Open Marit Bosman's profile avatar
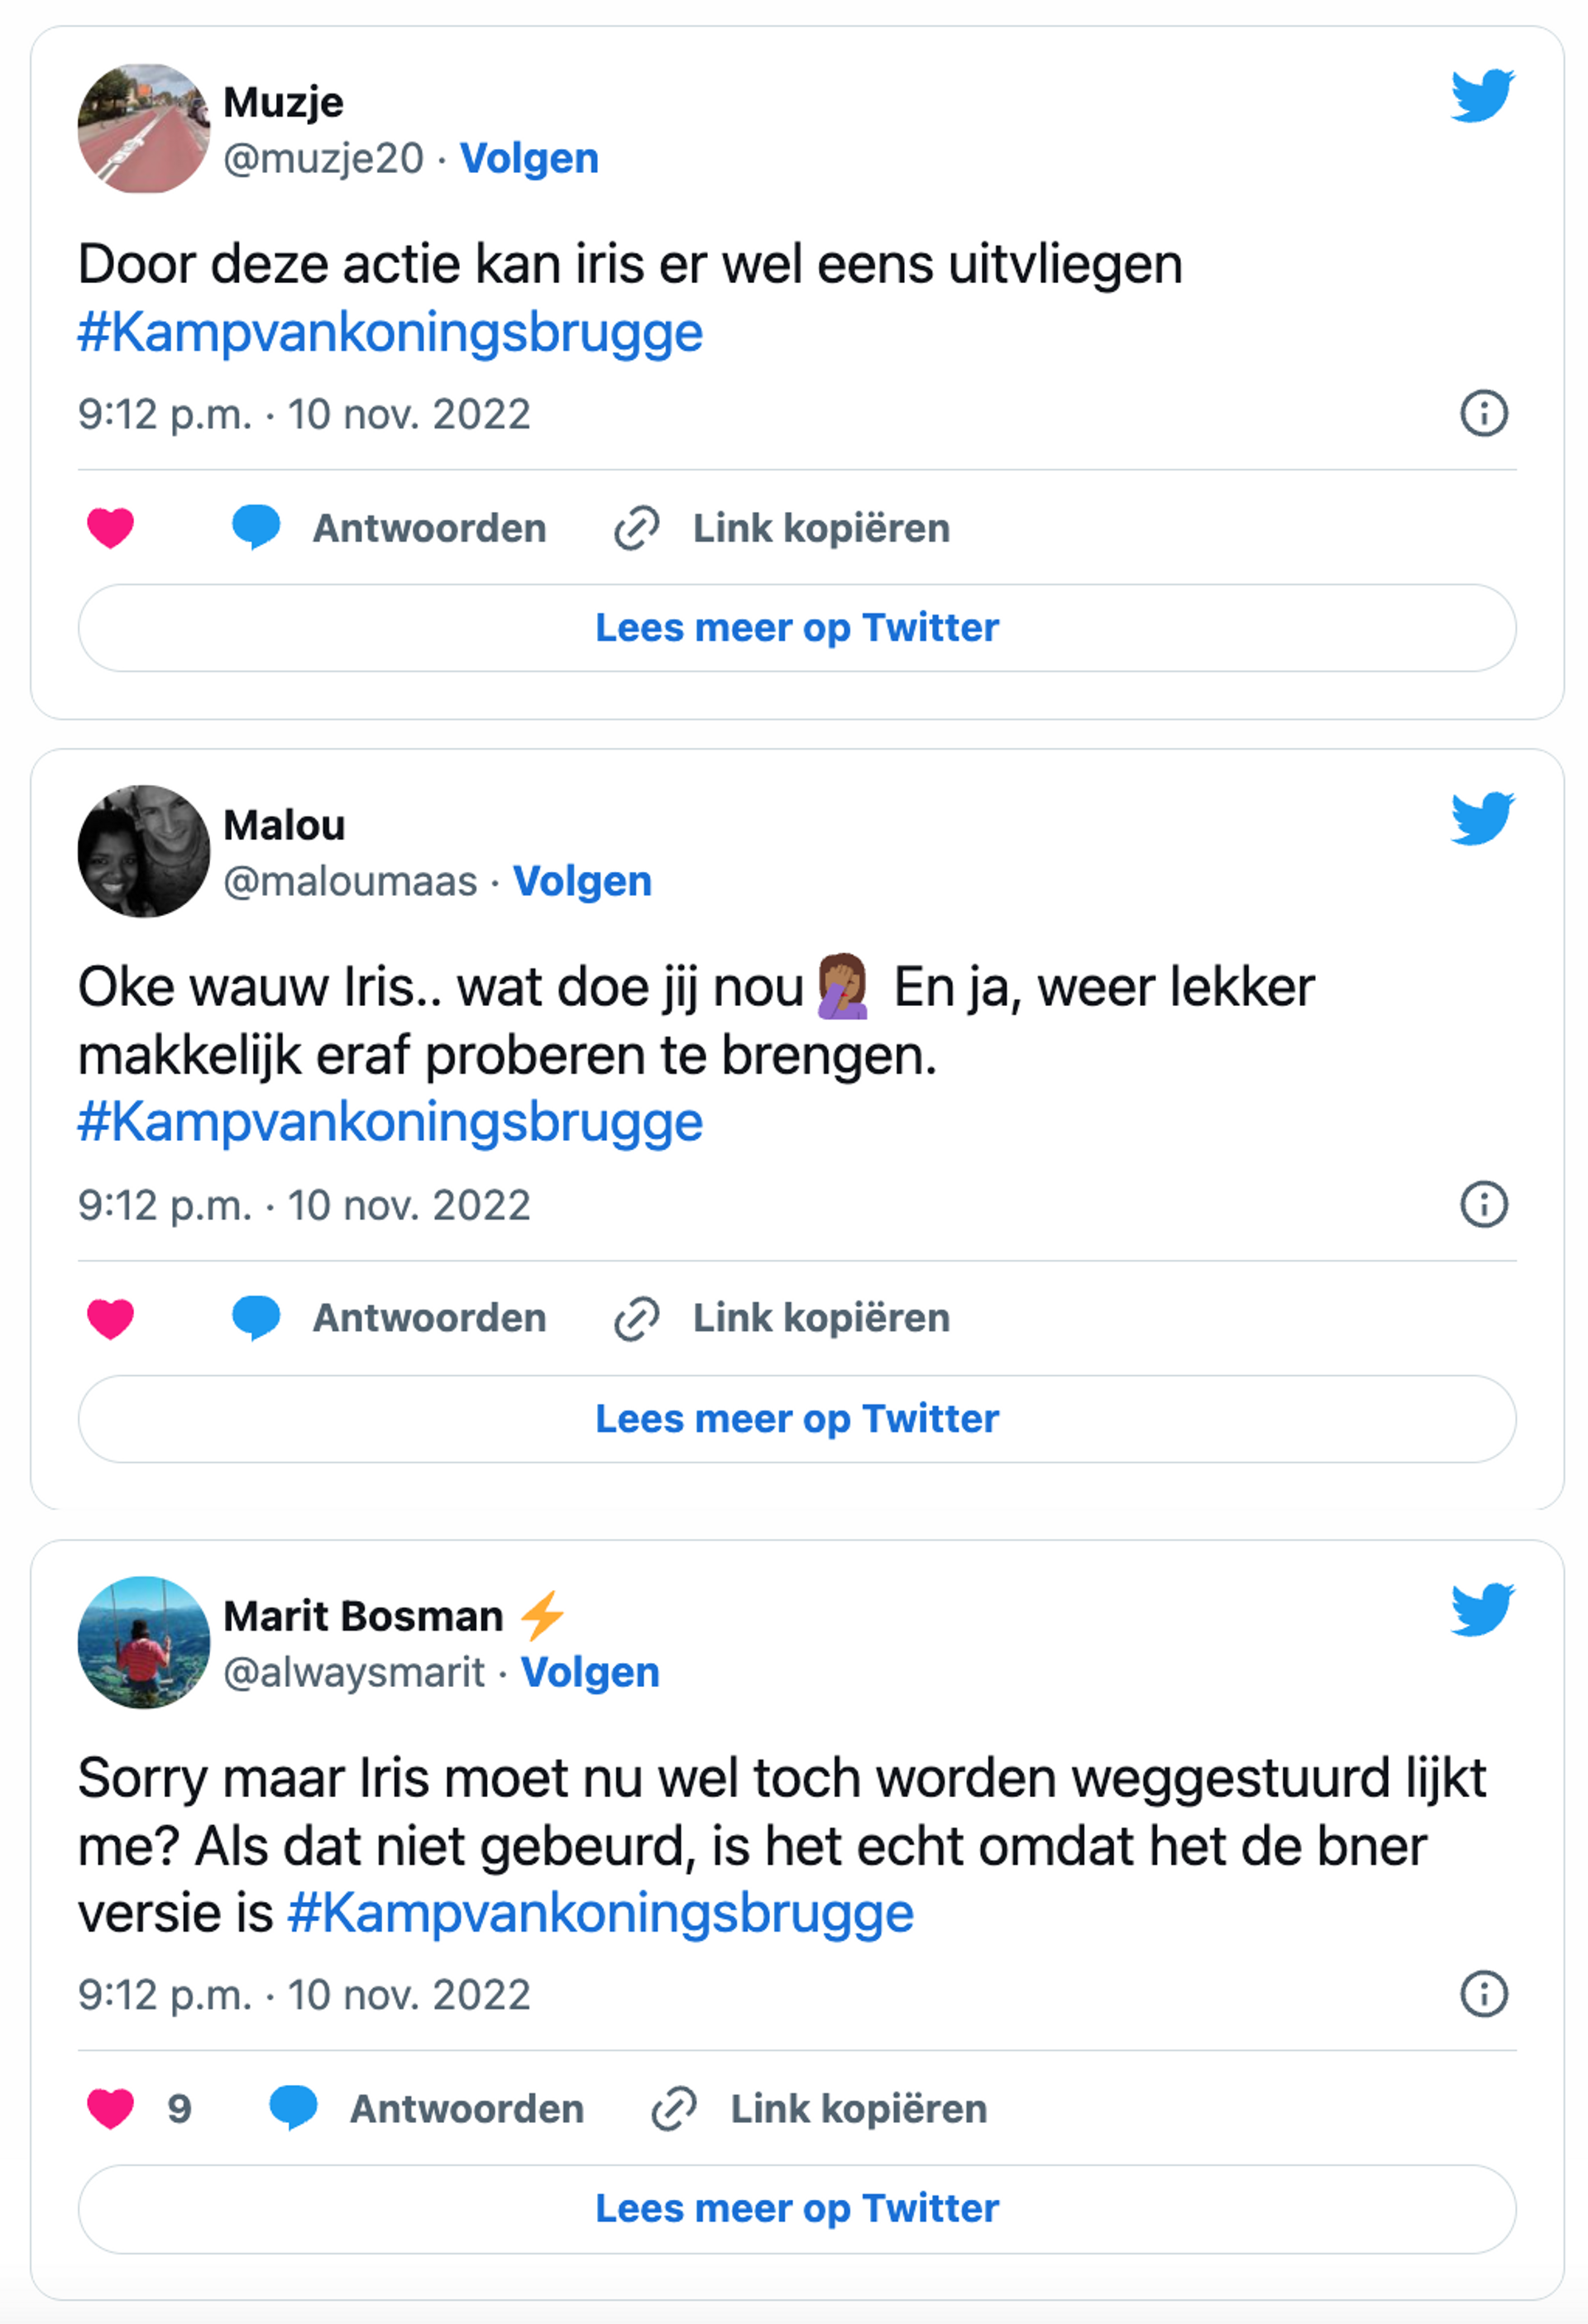 click(x=144, y=1642)
